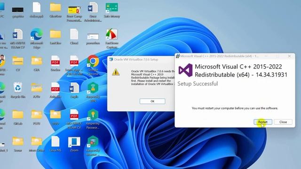Open the PSTU folder
This screenshot has width=301, height=169.
point(37,117)
